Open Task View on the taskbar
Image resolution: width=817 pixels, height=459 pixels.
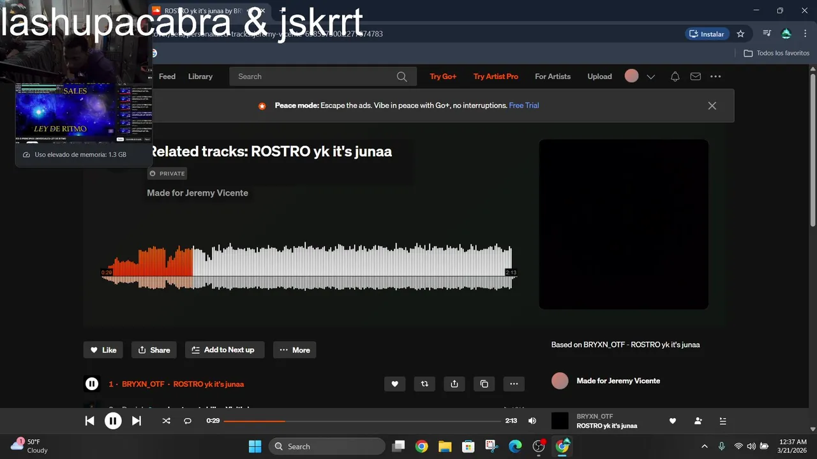click(398, 446)
